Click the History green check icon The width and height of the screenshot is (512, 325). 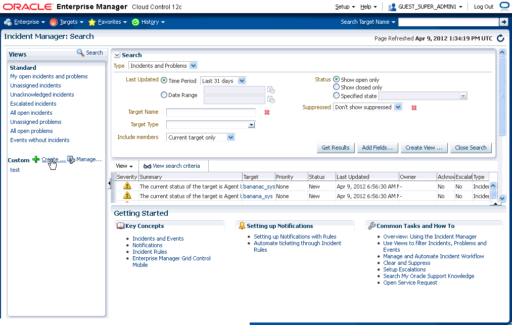click(x=135, y=22)
